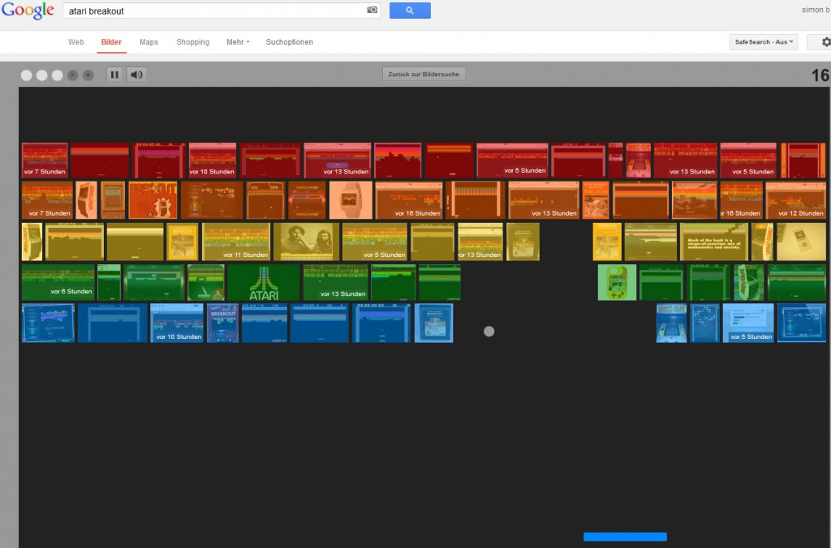Open the settings gear icon
This screenshot has height=548, width=831.
click(x=825, y=42)
